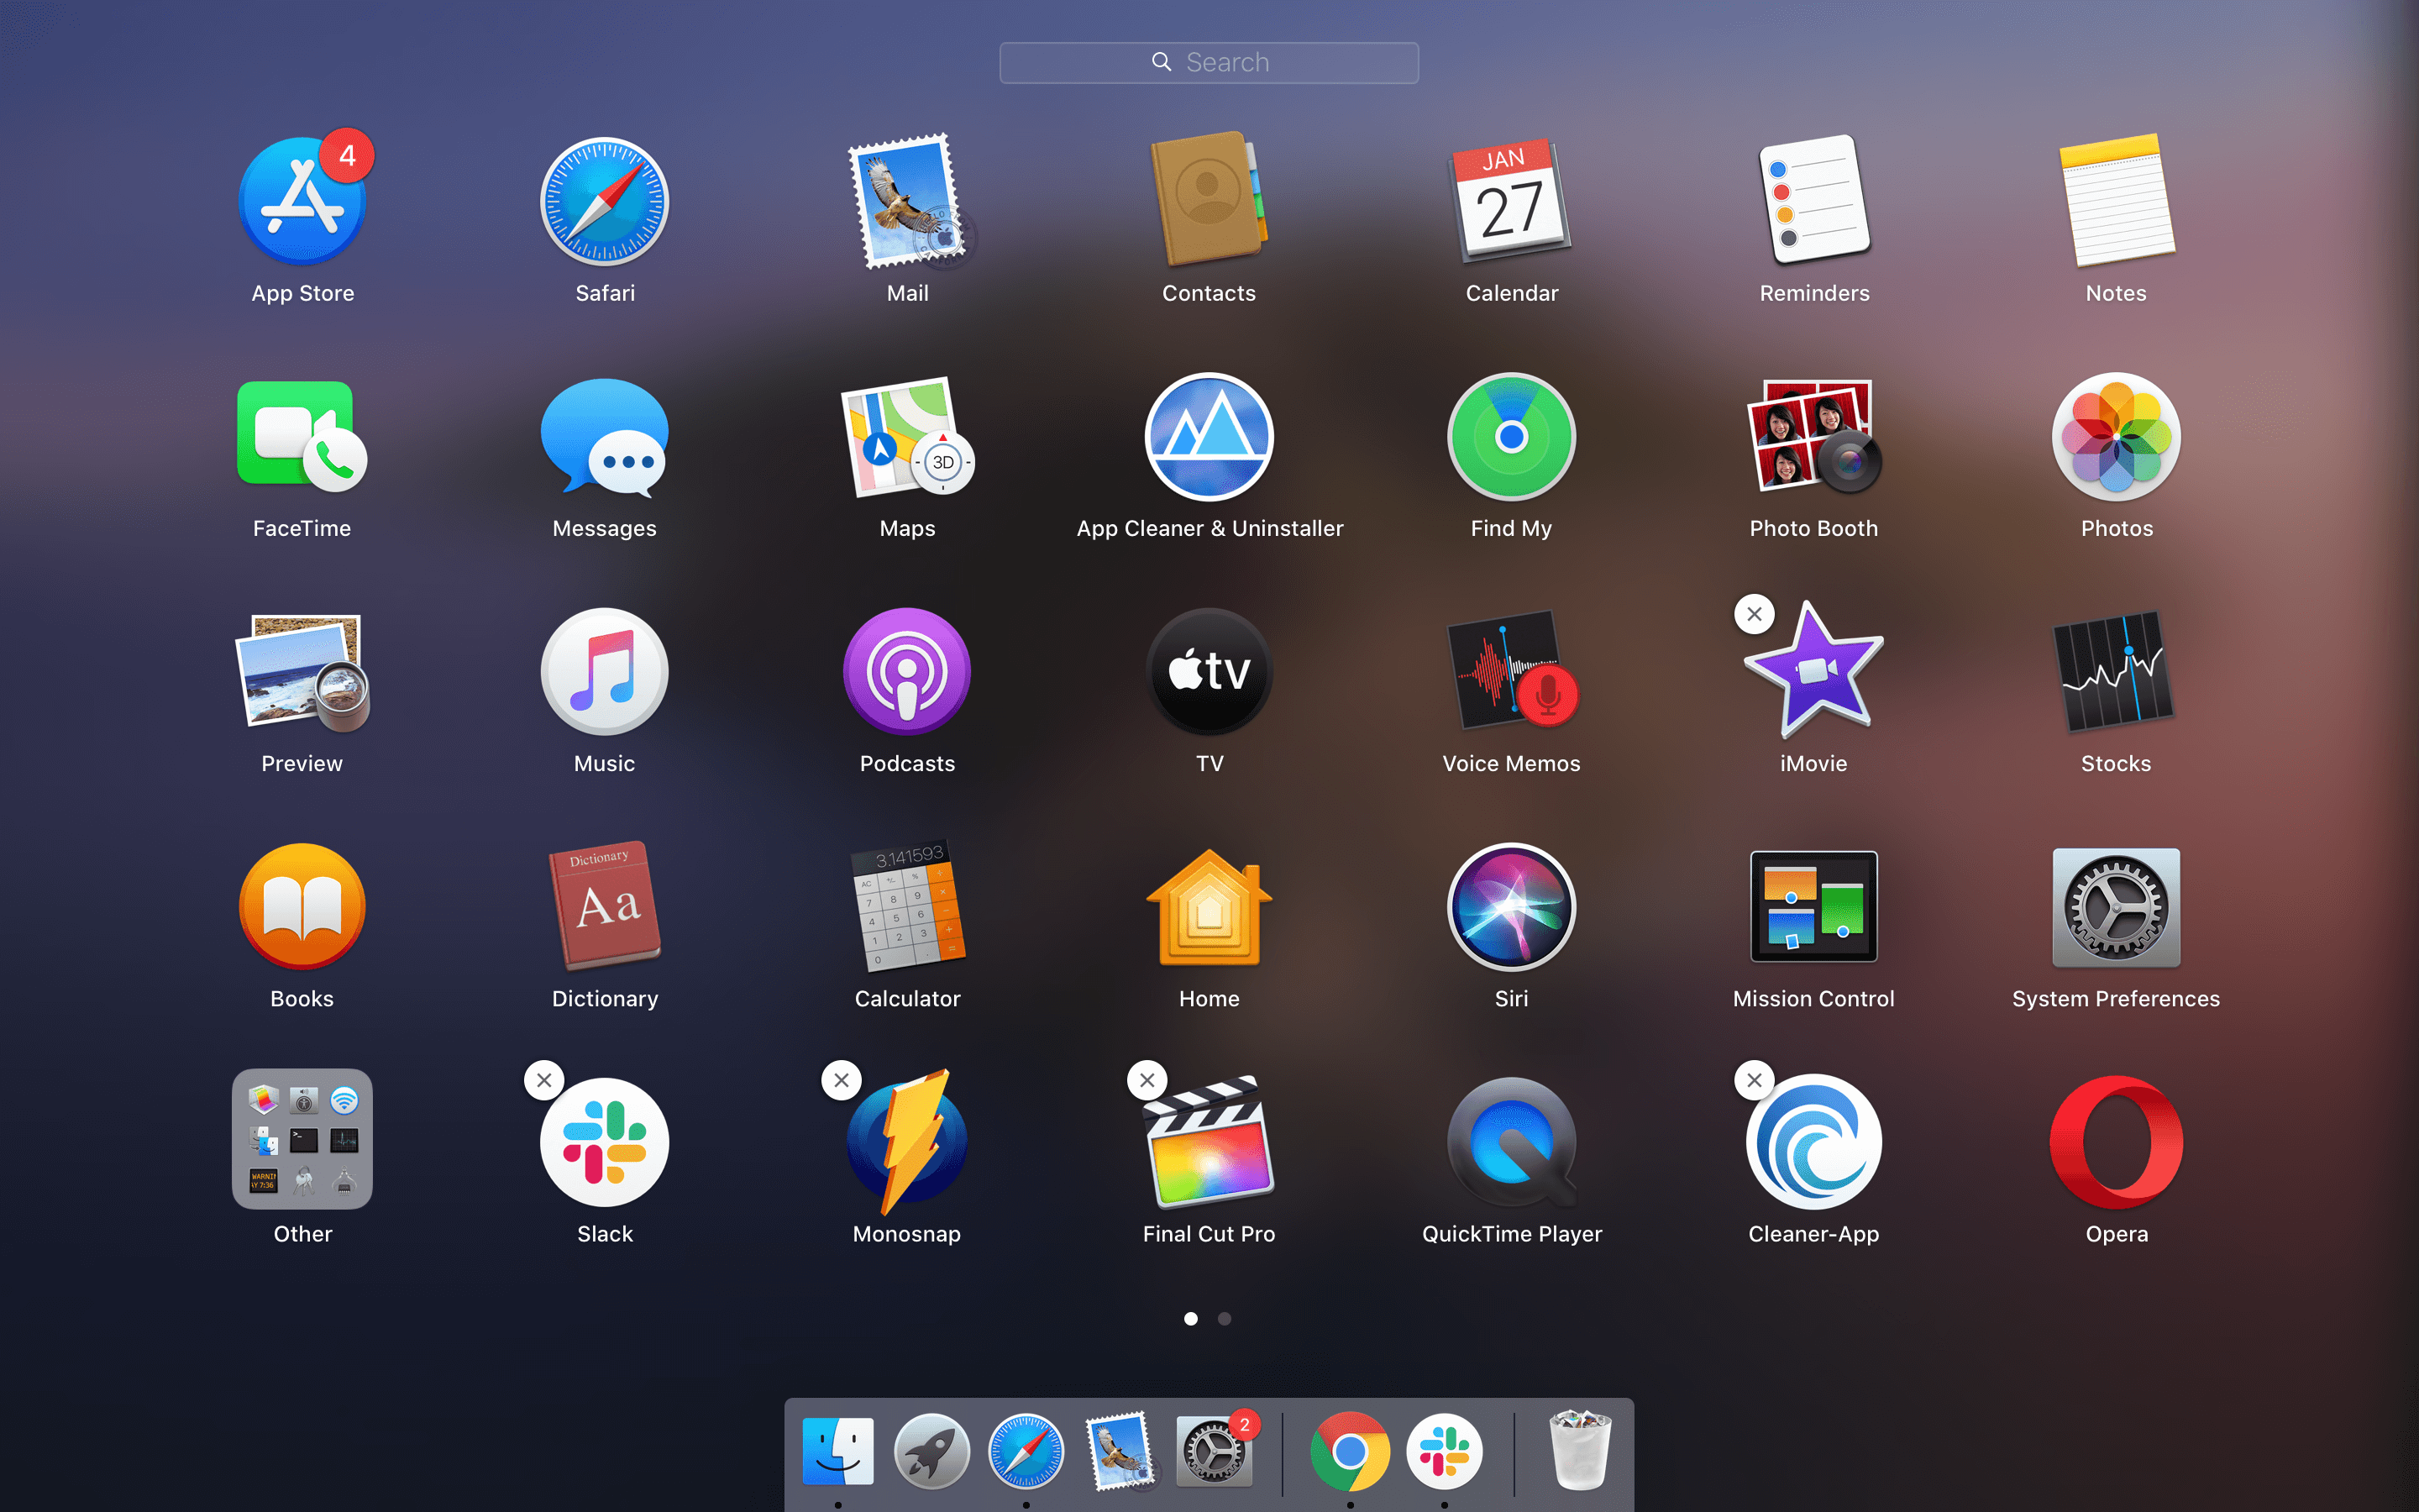This screenshot has width=2419, height=1512.
Task: Click the Launchpad search field
Action: pos(1209,63)
